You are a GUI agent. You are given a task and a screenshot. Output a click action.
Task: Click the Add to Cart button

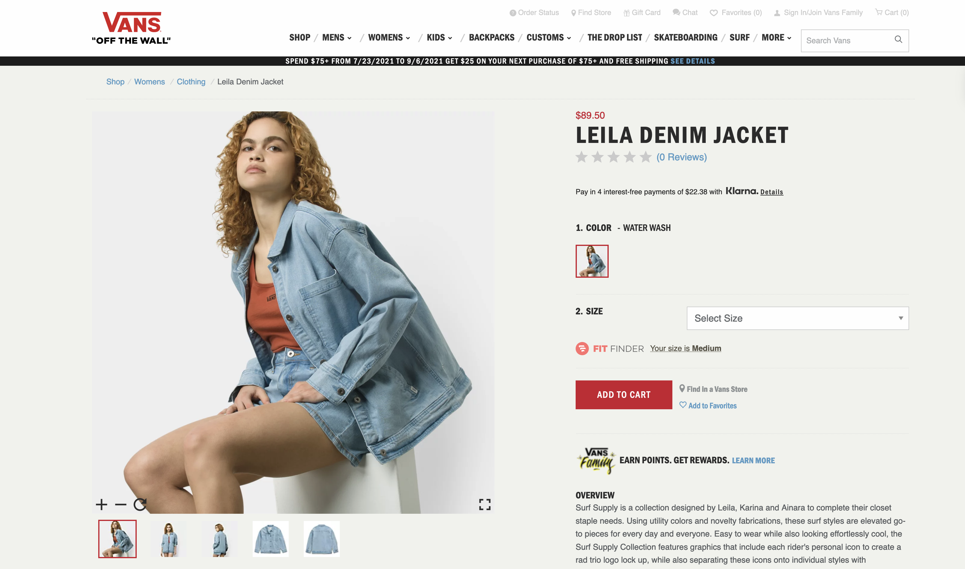[624, 395]
